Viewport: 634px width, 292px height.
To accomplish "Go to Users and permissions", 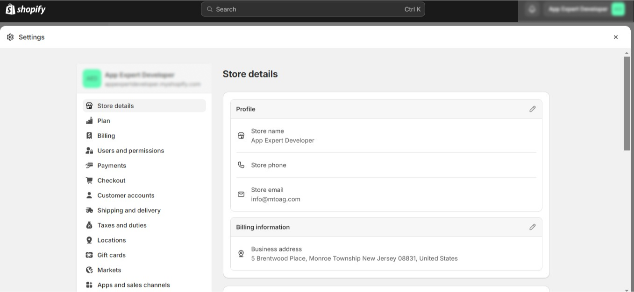I will [130, 151].
